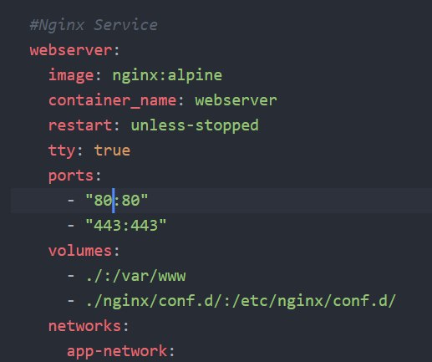Select the true value
This screenshot has width=432, height=362.
point(112,150)
